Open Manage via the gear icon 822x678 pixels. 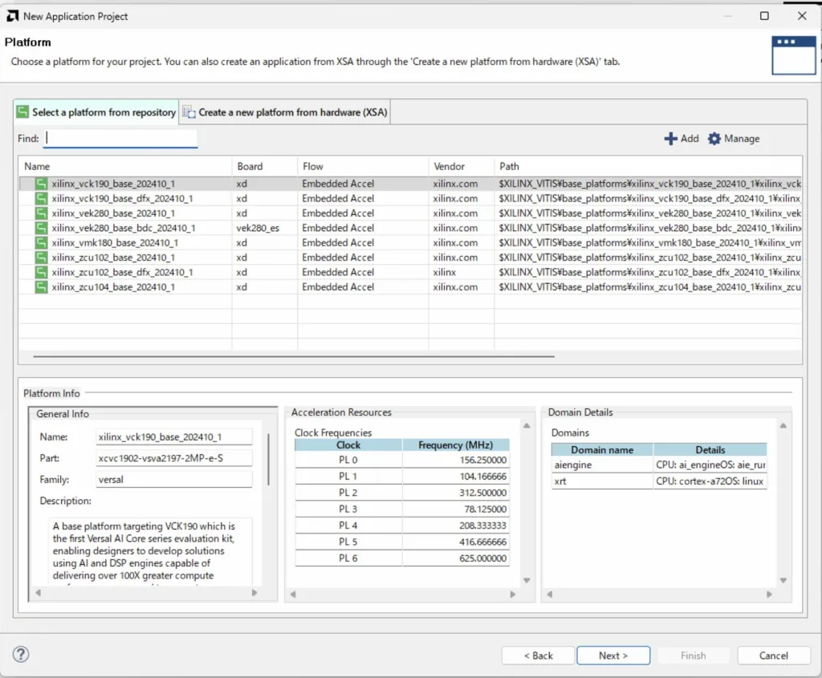(714, 139)
